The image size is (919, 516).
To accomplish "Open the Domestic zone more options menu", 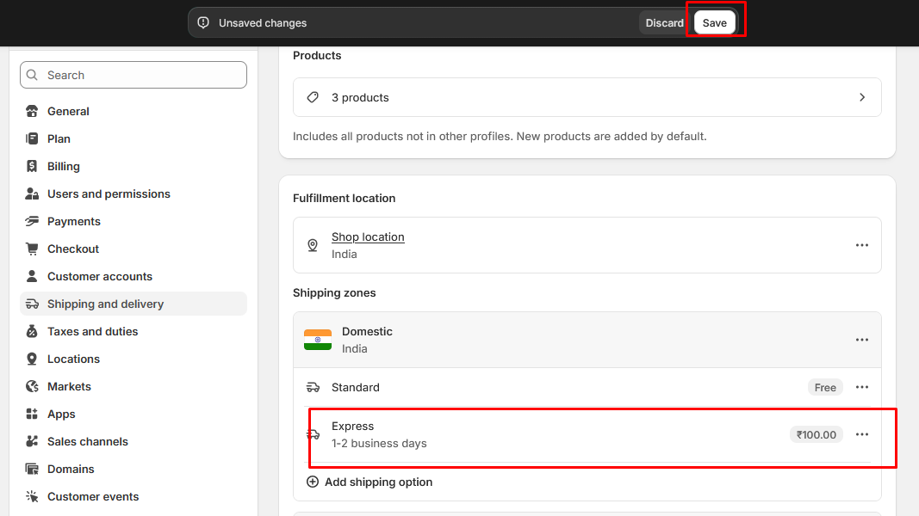I will tap(862, 340).
